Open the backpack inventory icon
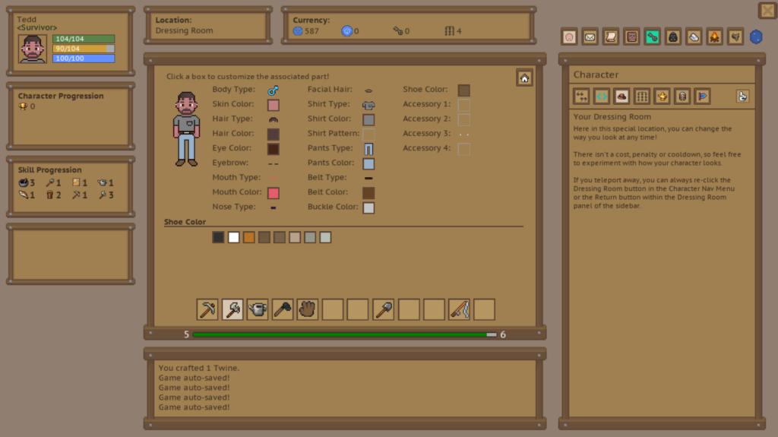This screenshot has height=437, width=778. [x=672, y=36]
